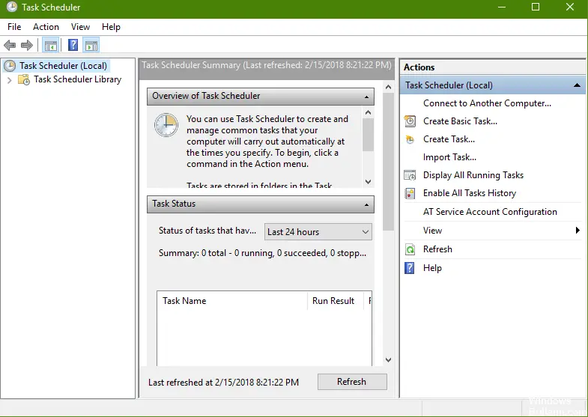Viewport: 588px width, 417px height.
Task: Click the green Refresh icon in Actions
Action: click(410, 249)
